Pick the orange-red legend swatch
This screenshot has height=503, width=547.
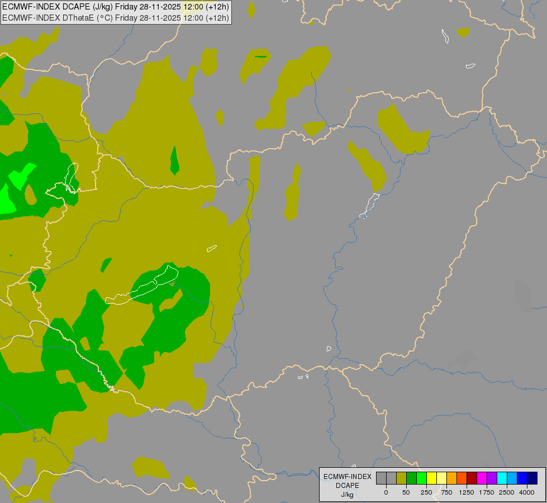(x=462, y=478)
